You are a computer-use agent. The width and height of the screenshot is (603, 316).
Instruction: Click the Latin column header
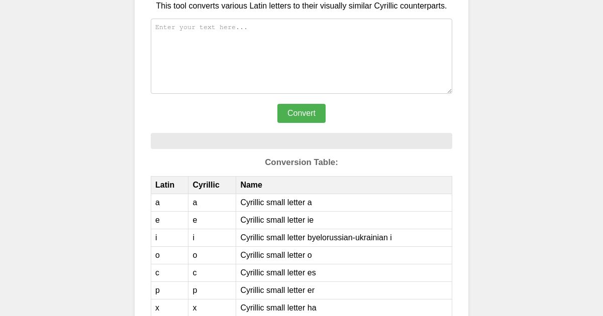point(165,185)
